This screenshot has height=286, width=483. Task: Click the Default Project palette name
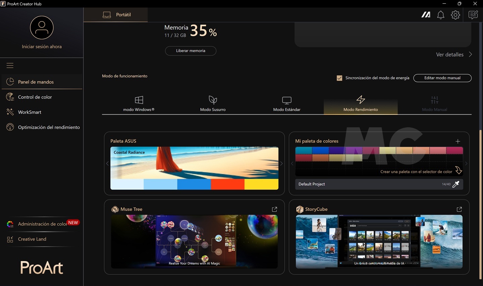click(x=311, y=184)
